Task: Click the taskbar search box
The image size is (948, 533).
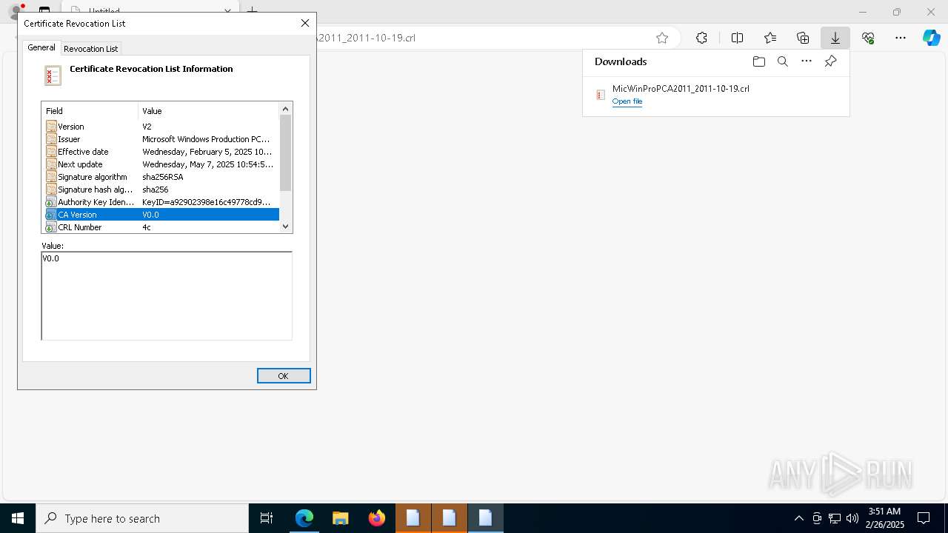Action: (142, 518)
